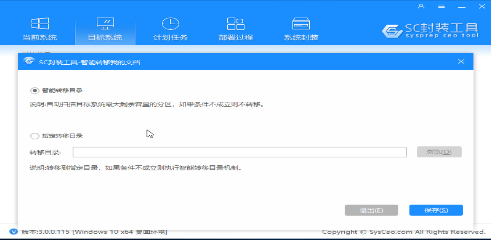Screen dimensions: 491x240
Task: Close the main SC封装工具 window
Action: point(482,6)
